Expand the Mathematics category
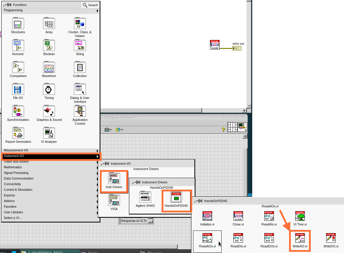344x253 pixels. 50,167
